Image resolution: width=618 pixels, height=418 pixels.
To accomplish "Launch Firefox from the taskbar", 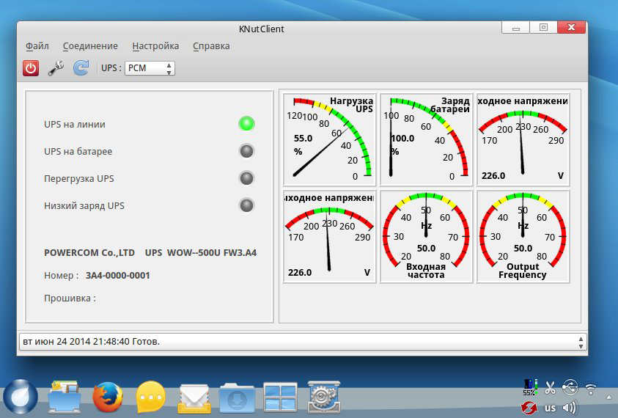I will [x=108, y=397].
